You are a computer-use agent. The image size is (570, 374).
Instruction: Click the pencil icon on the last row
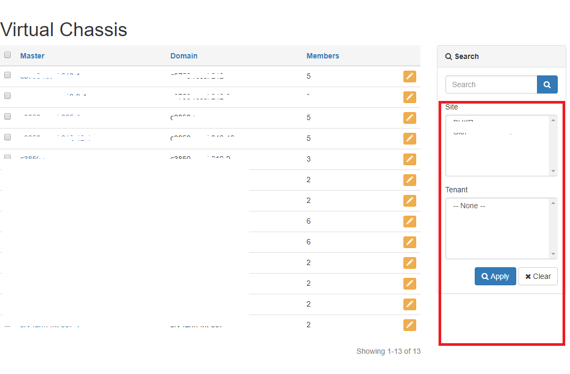point(410,325)
